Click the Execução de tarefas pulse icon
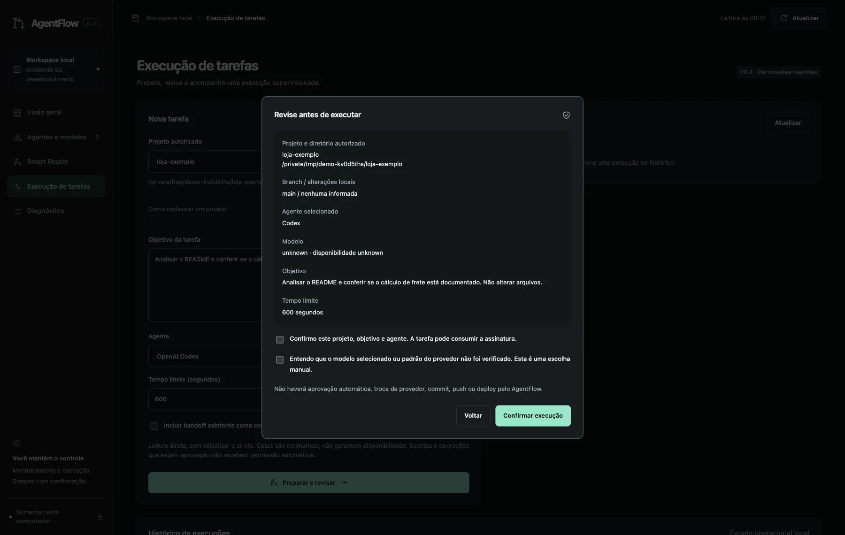The width and height of the screenshot is (845, 535). pos(17,187)
